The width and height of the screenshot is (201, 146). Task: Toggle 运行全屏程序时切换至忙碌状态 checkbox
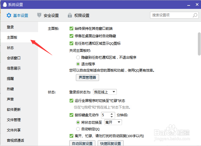pos(71,100)
